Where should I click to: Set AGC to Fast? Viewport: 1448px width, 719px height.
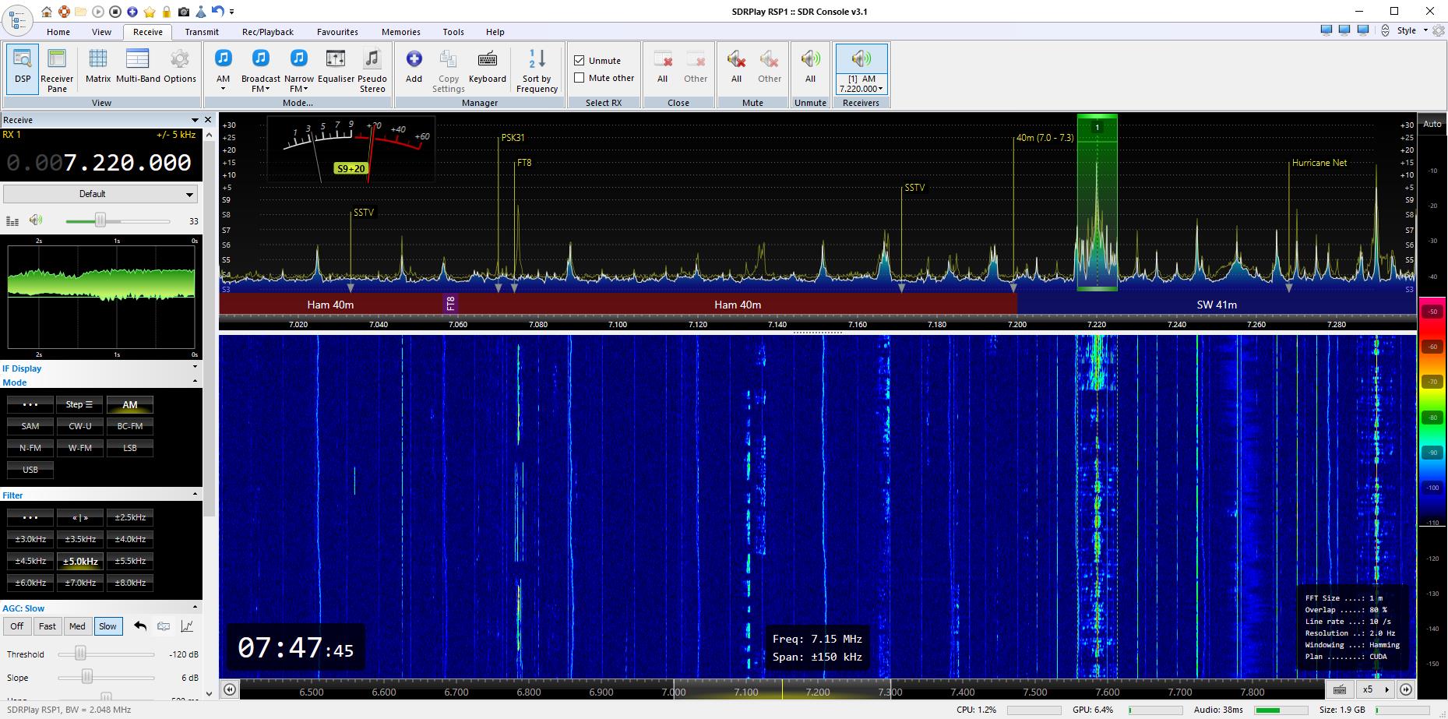point(48,626)
